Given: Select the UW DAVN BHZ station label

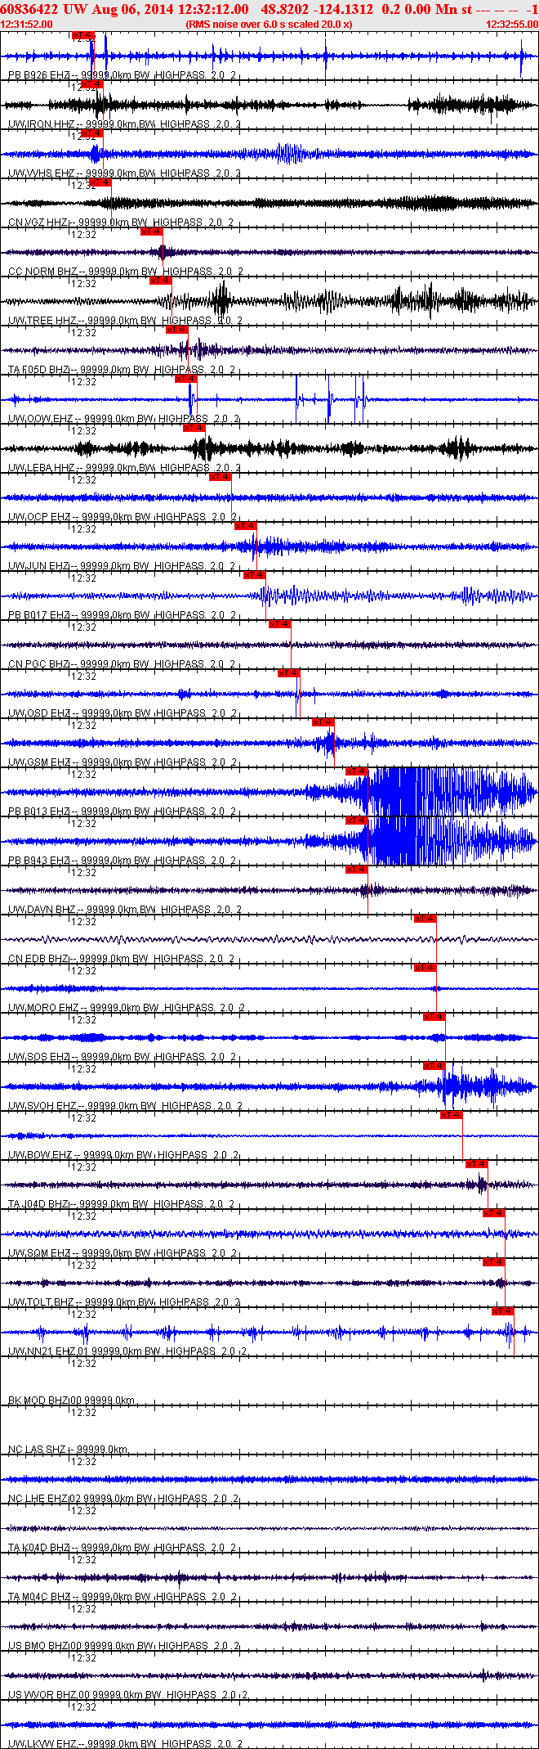Looking at the screenshot, I should [42, 909].
